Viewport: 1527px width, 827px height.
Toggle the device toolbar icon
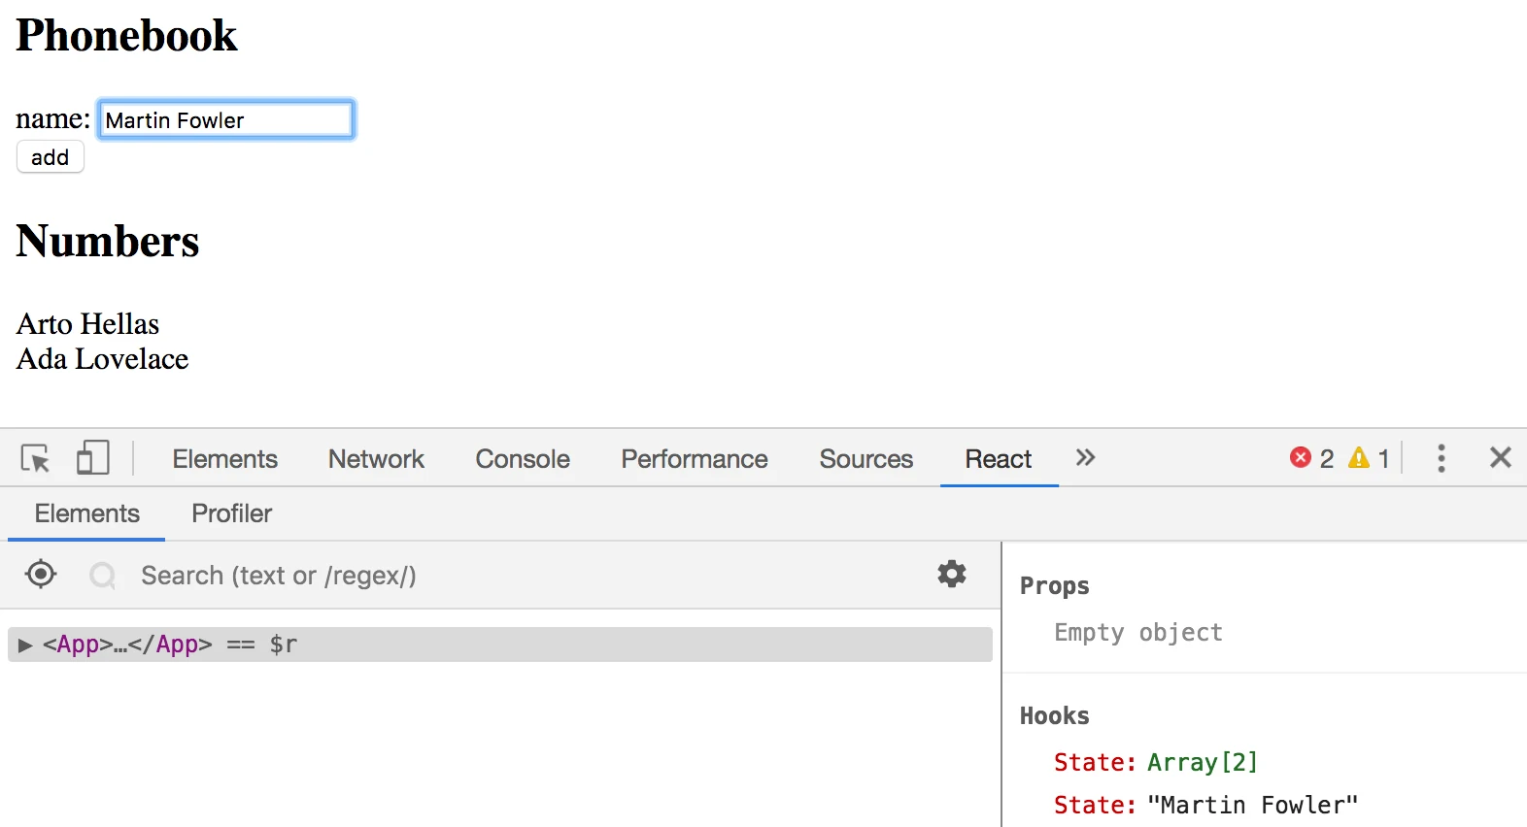[x=92, y=457]
